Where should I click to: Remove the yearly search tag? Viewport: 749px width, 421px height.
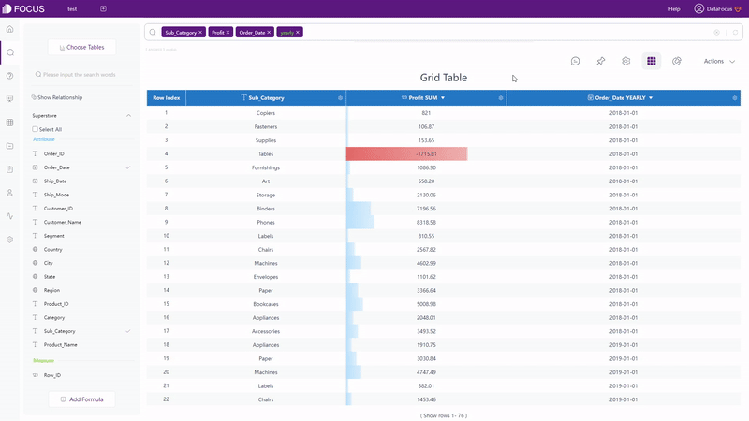(298, 33)
